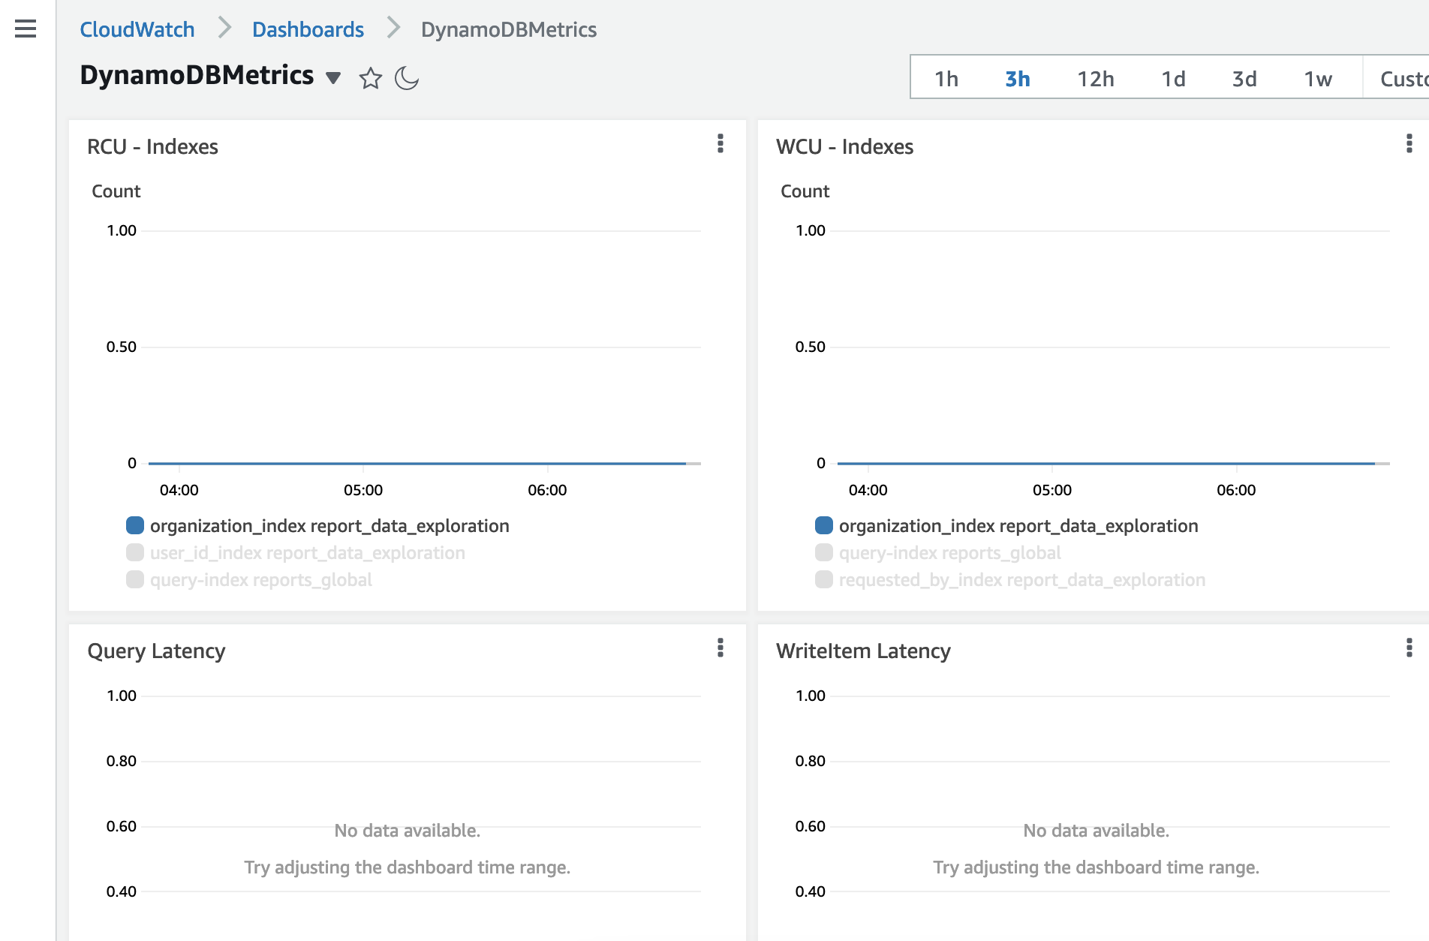The image size is (1429, 941).
Task: Click query-index reports_global label in RCU legend
Action: (x=261, y=580)
